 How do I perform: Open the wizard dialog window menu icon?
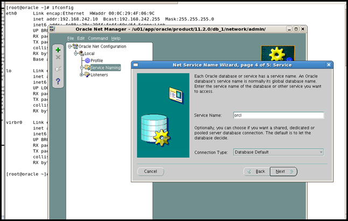pyautogui.click(x=136, y=65)
